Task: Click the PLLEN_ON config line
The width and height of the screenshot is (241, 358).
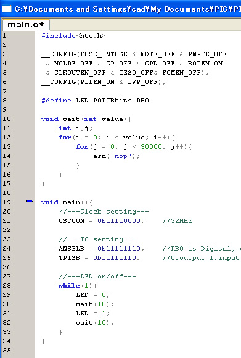Action: pyautogui.click(x=104, y=82)
